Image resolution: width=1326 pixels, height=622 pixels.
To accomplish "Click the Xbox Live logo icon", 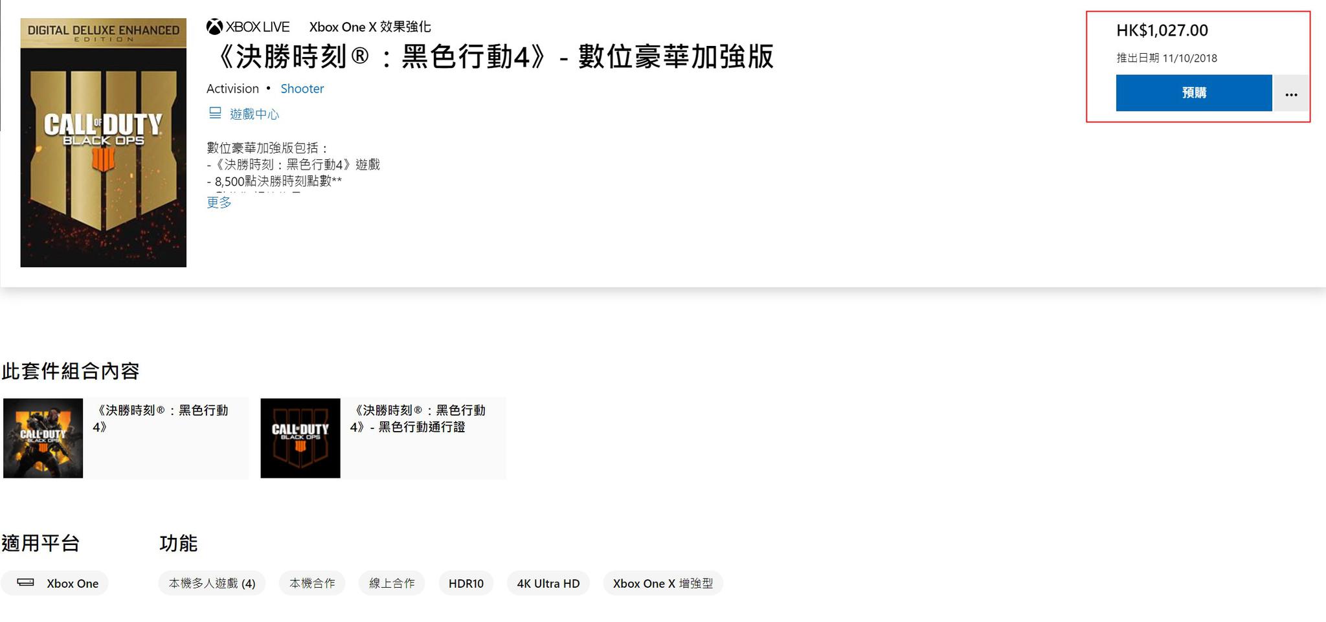I will [214, 27].
